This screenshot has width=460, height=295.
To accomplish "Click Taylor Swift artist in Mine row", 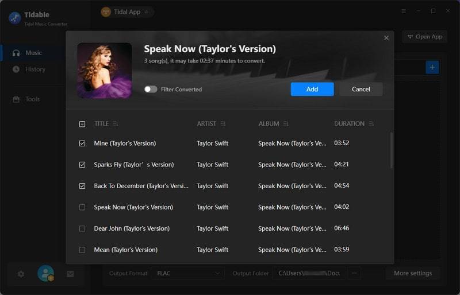I will point(212,143).
